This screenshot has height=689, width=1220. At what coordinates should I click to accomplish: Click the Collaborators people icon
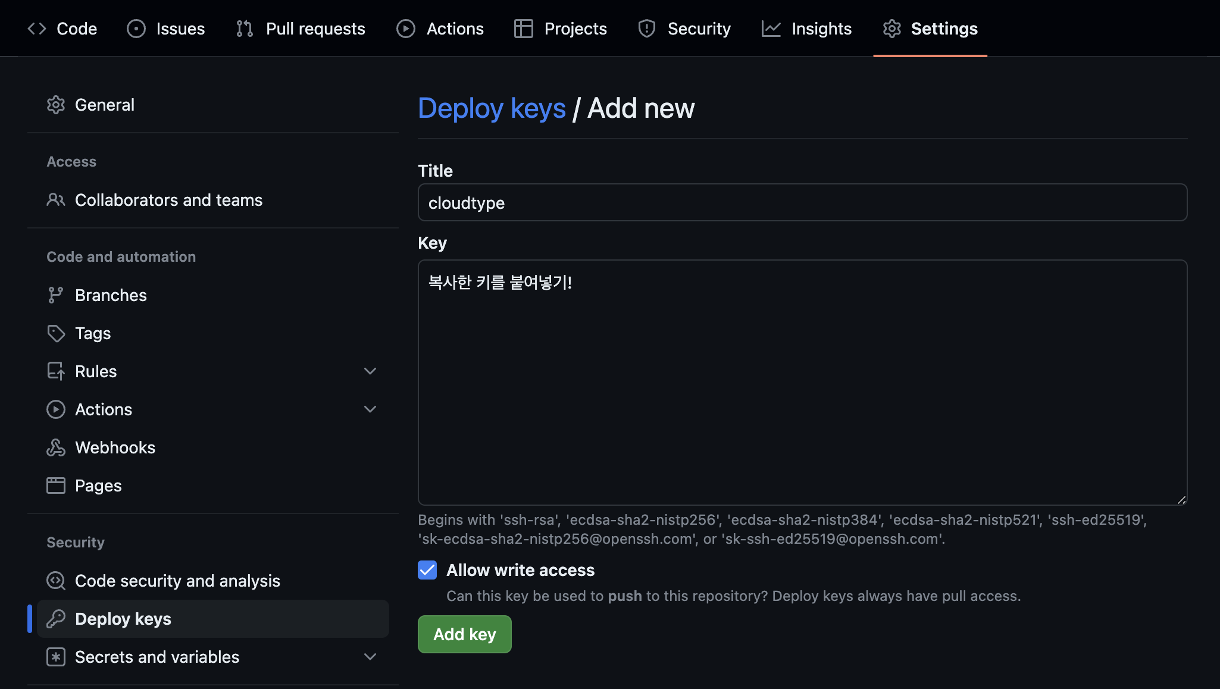[x=56, y=200]
